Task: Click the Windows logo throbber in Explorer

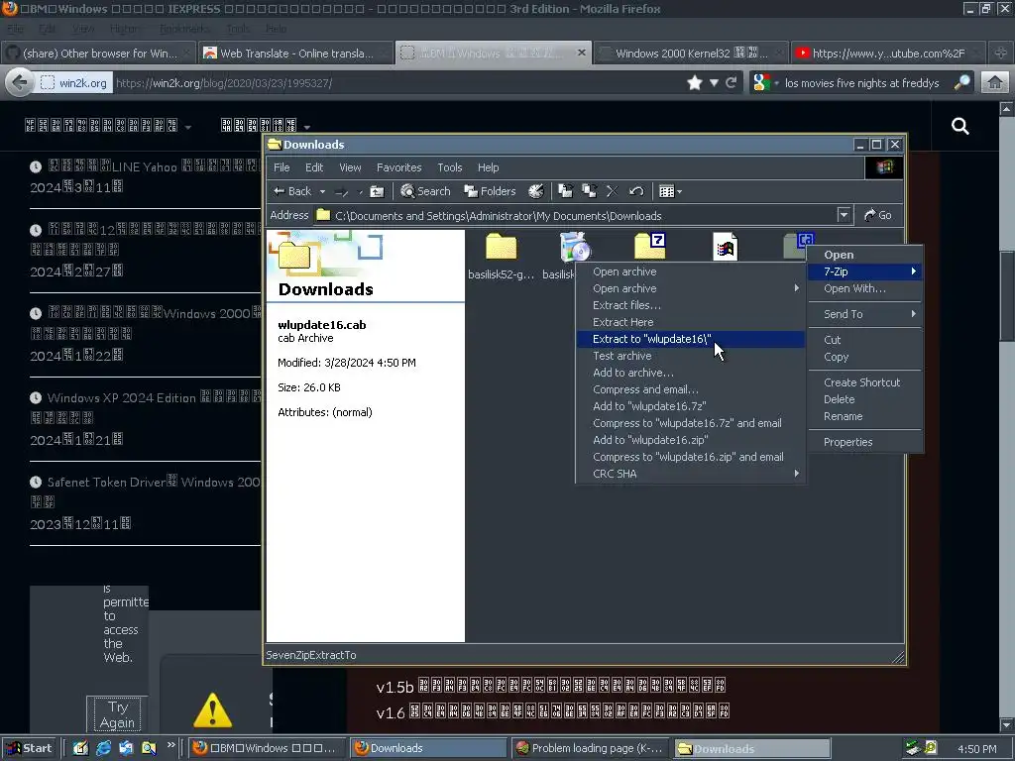Action: tap(884, 167)
